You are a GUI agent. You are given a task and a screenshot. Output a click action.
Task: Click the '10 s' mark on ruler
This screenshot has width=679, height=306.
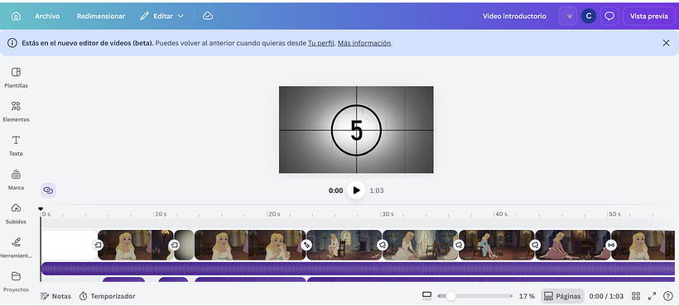pos(161,214)
